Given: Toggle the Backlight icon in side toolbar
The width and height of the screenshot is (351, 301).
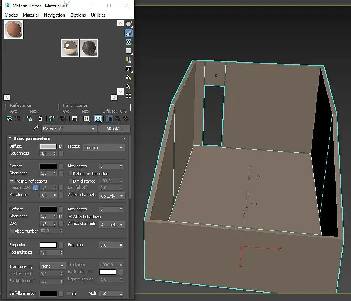Looking at the screenshot, I should click(x=129, y=33).
